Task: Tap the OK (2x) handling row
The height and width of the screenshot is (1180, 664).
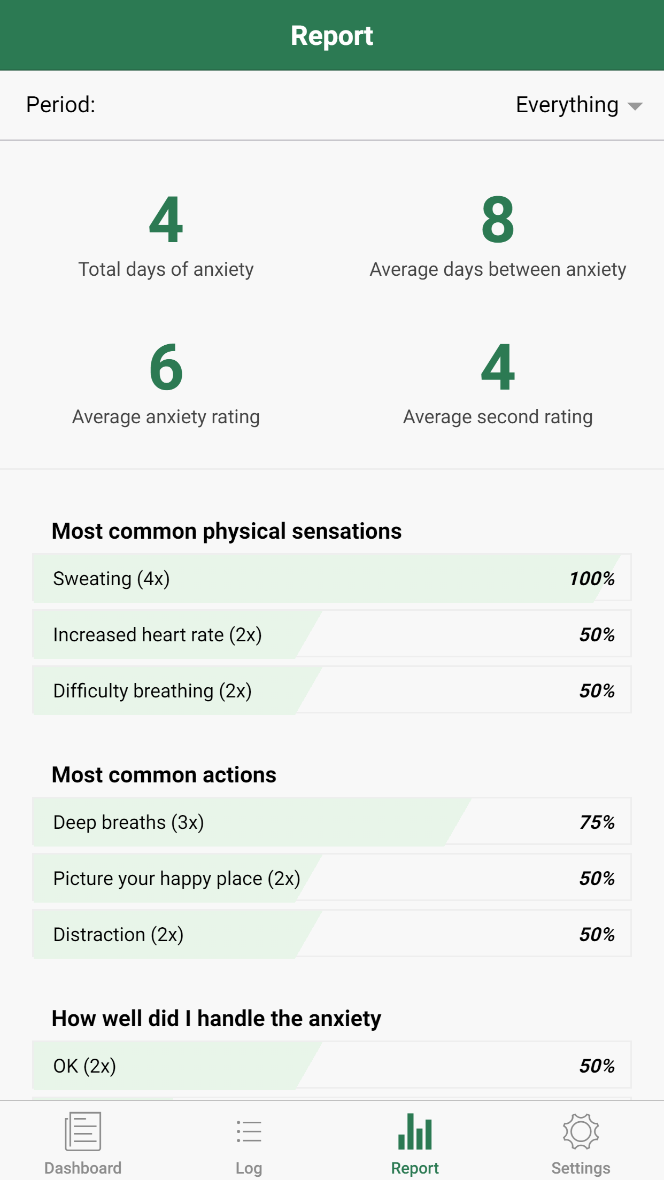Action: (331, 1066)
